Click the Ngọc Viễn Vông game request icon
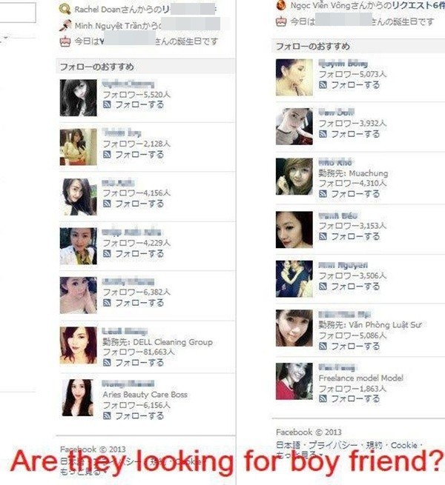This screenshot has width=445, height=485. tap(281, 5)
